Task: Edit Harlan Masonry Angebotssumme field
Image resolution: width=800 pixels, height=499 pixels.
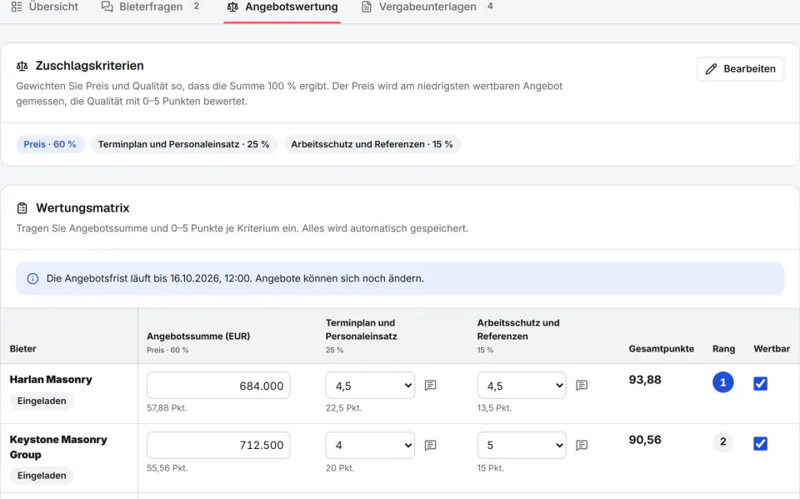Action: point(218,386)
